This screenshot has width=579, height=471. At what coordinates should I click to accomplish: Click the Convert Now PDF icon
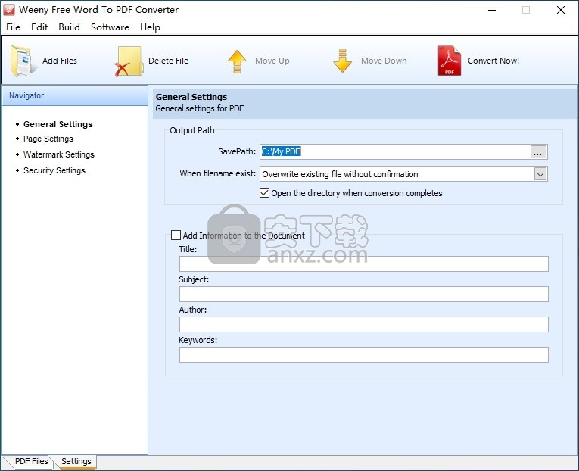450,61
